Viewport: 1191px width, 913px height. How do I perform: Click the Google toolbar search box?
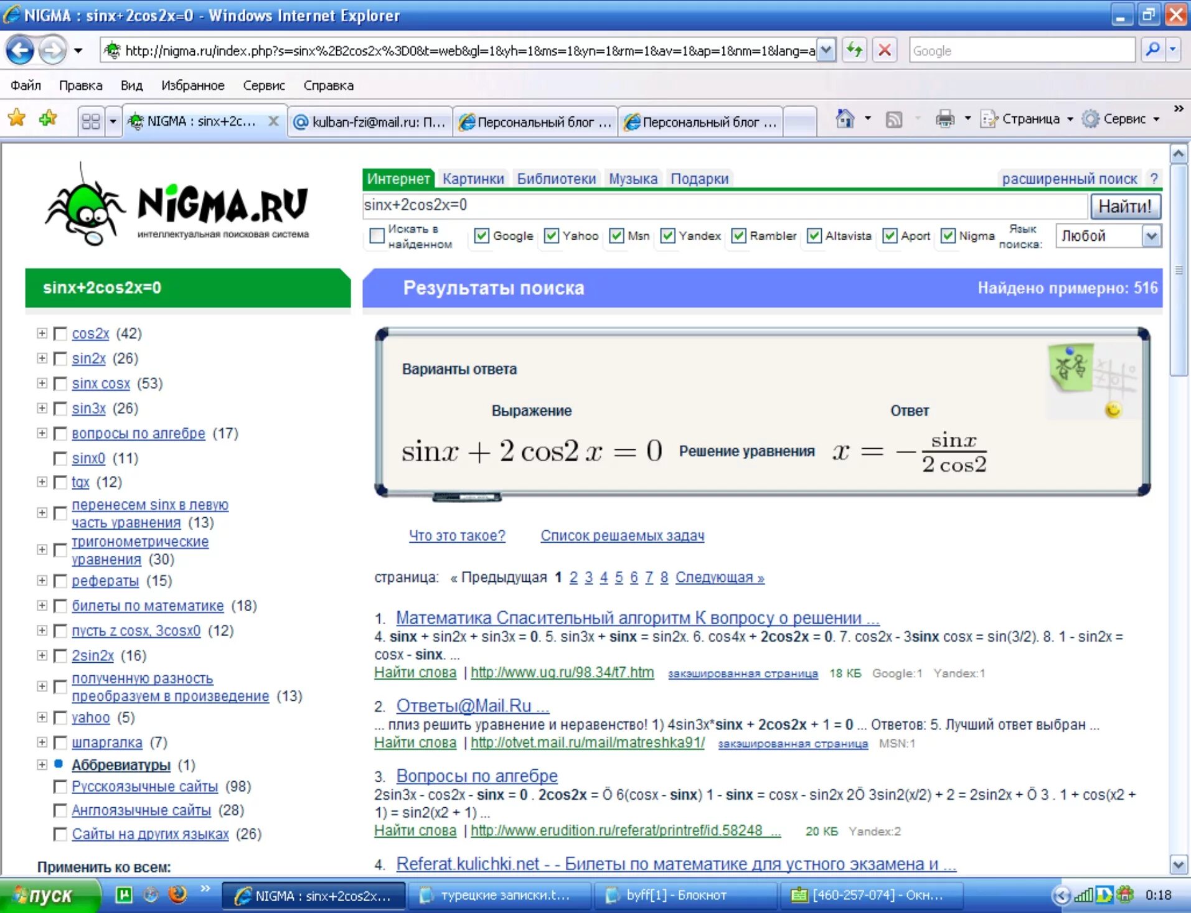1022,50
